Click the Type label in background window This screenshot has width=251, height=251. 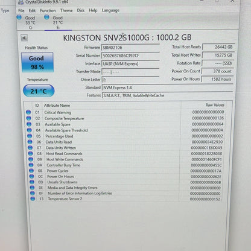(5, 11)
